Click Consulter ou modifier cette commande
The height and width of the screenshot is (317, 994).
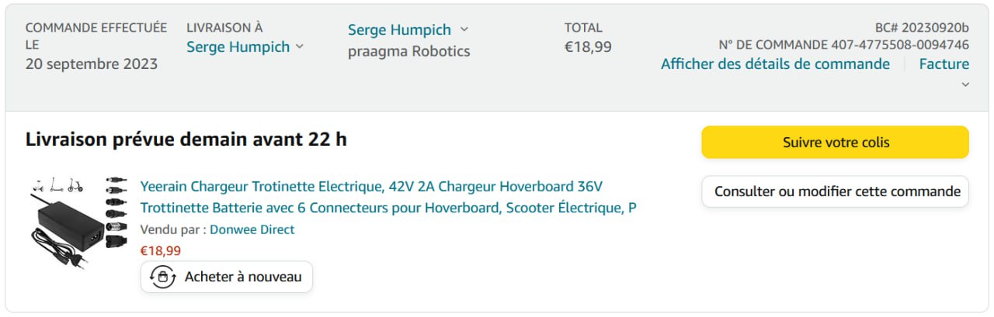(835, 191)
